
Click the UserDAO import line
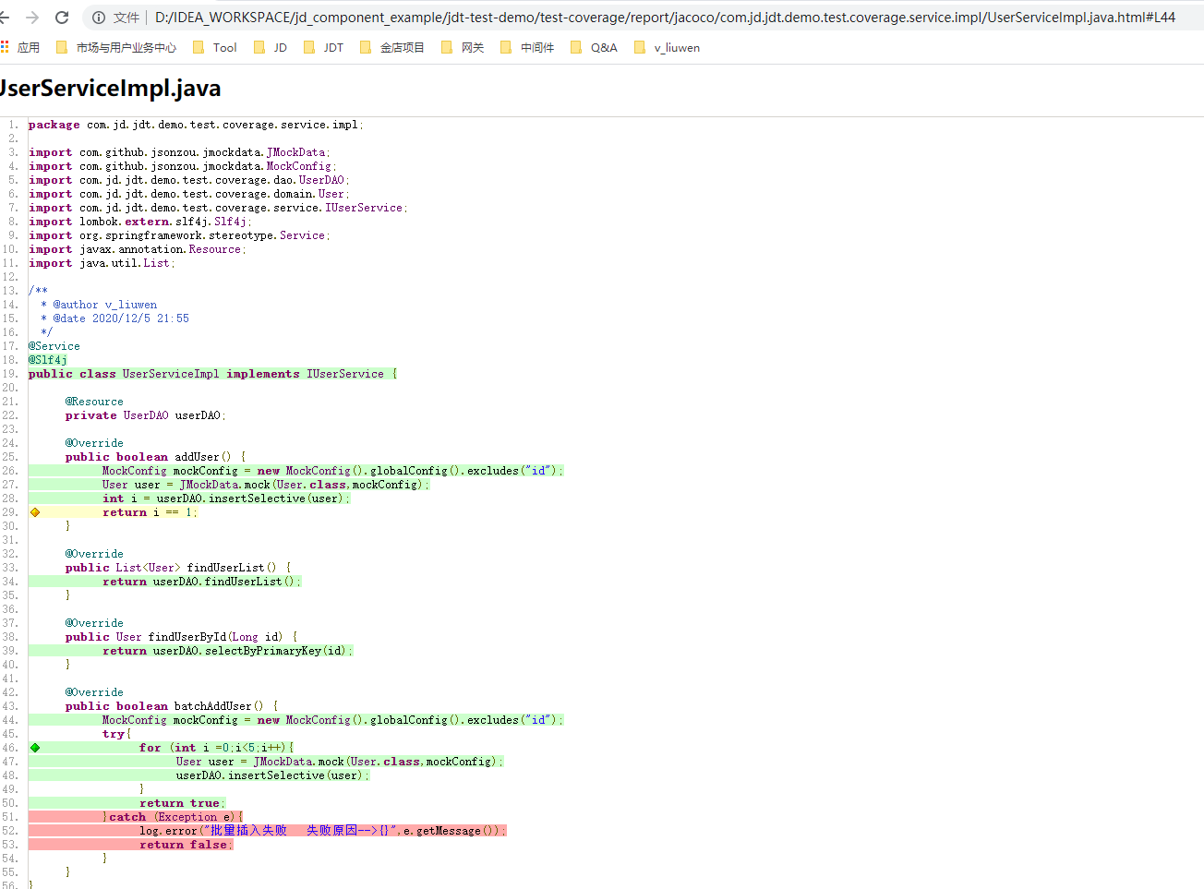189,180
